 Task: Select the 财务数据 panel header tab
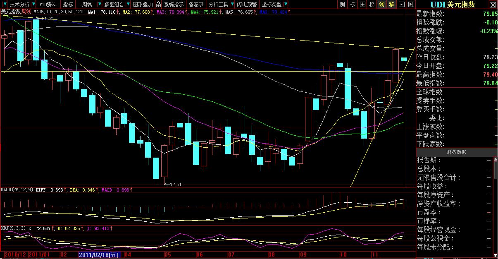point(456,152)
